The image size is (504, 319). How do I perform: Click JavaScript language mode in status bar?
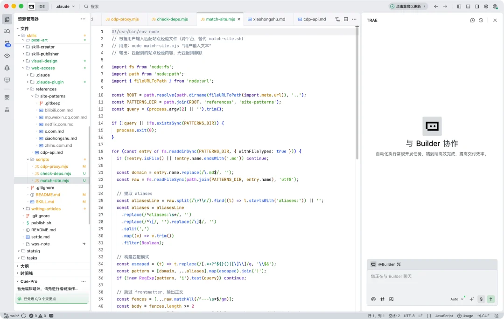click(x=444, y=316)
